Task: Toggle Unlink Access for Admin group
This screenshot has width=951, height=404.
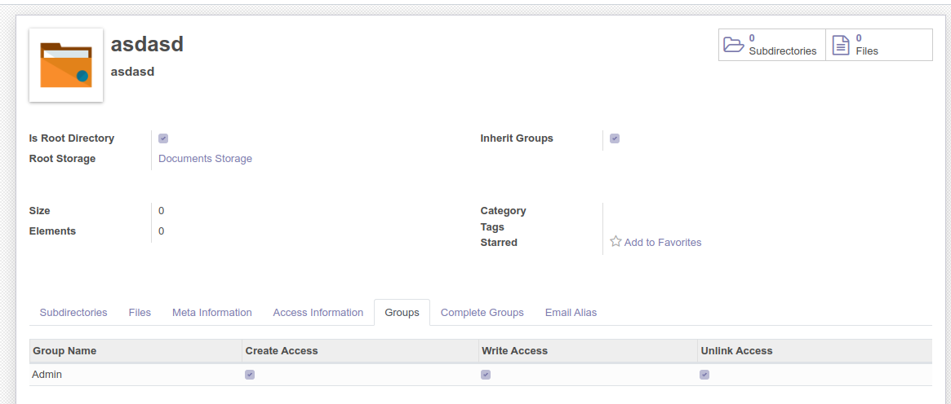Action: [704, 375]
